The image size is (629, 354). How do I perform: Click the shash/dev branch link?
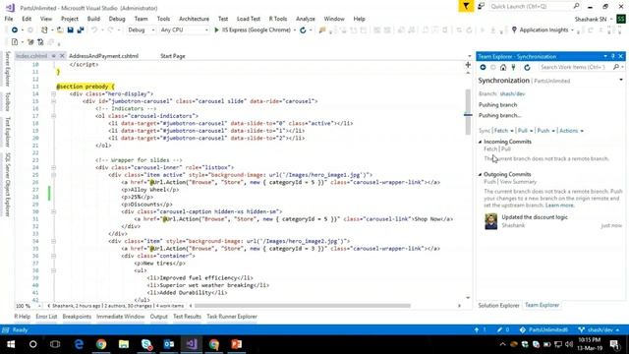[x=512, y=94]
